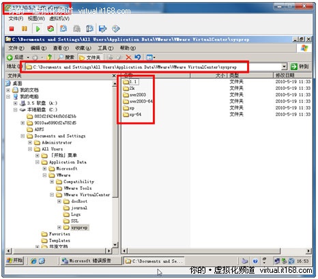Click the send-arrow icon in console toolbar

pos(103,29)
